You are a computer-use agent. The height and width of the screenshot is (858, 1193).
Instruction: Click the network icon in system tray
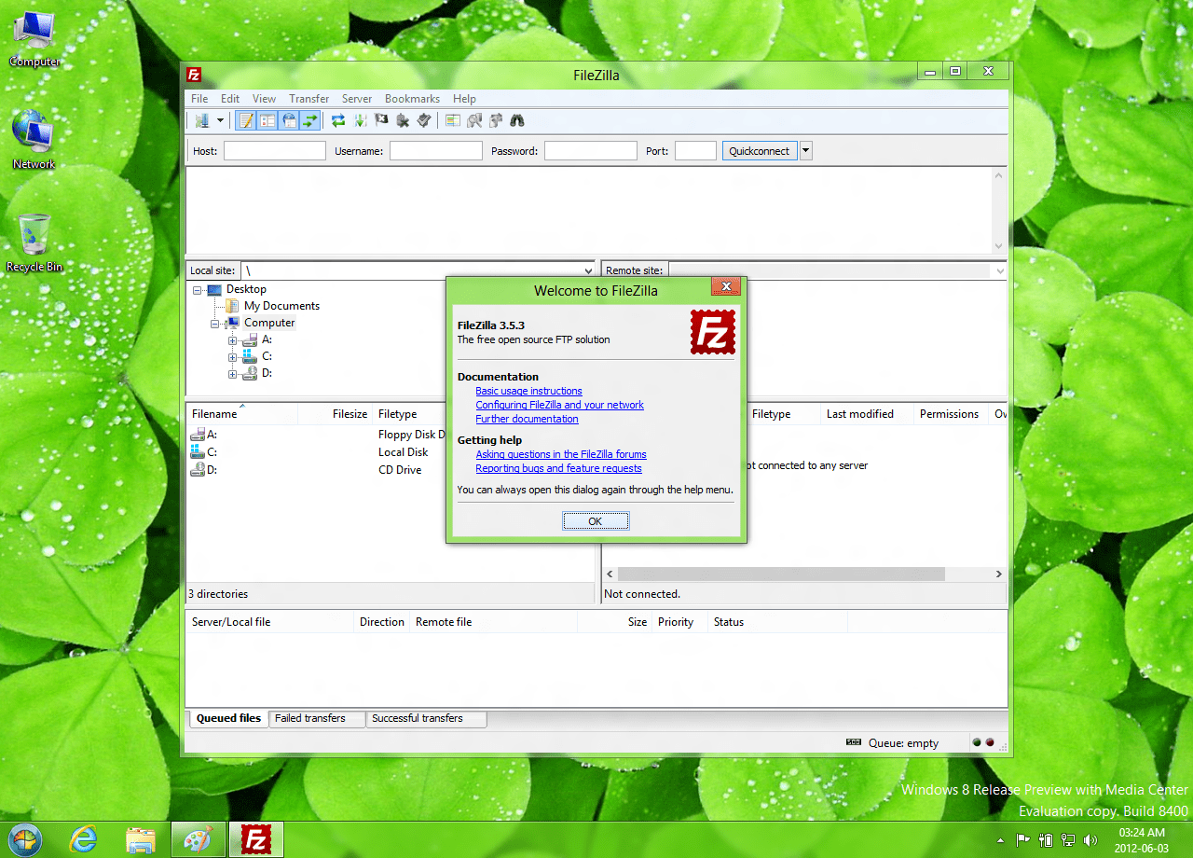click(1068, 840)
